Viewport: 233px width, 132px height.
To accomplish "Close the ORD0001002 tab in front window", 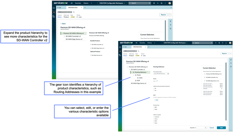I will point(145,47).
